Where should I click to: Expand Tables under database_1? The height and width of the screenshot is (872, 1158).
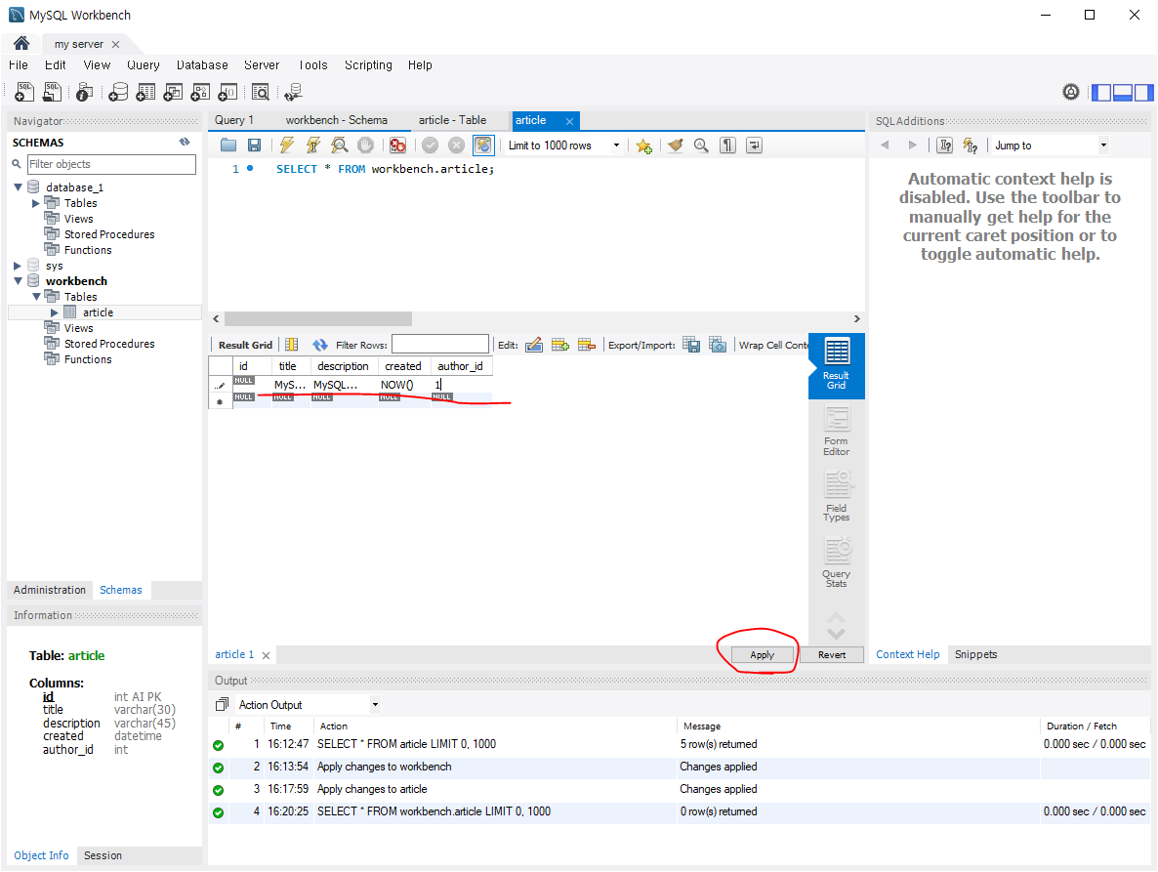pyautogui.click(x=35, y=203)
